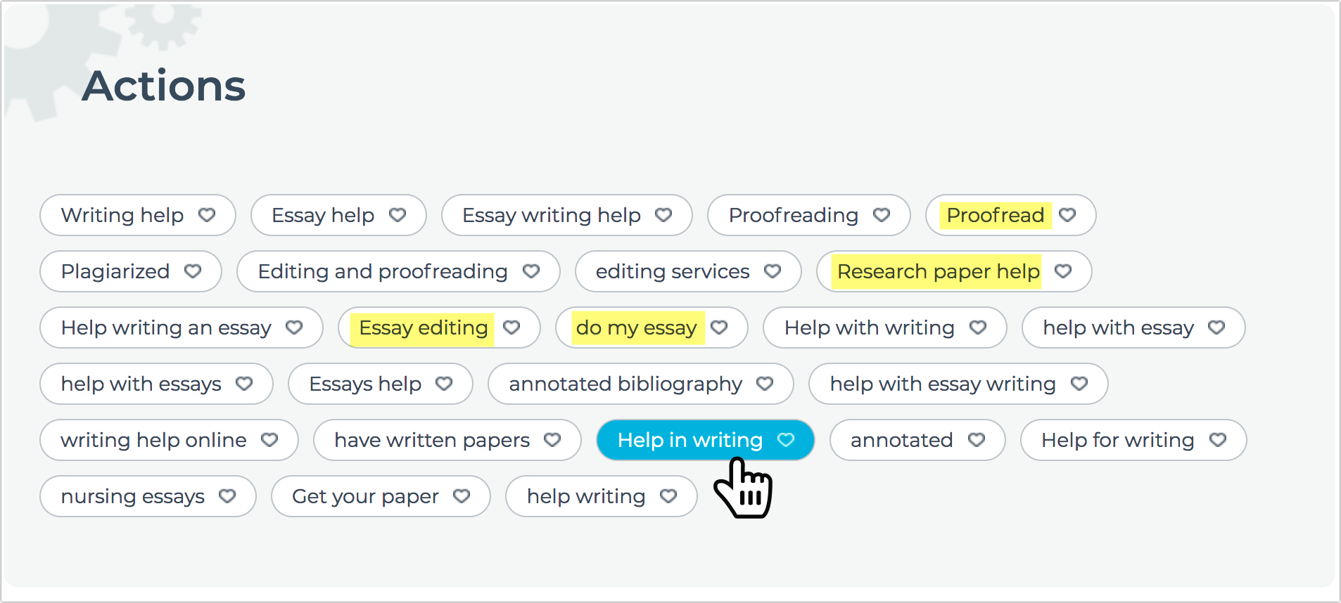The image size is (1341, 603).
Task: Click heart icon next to Plagiarized
Action: (x=193, y=271)
